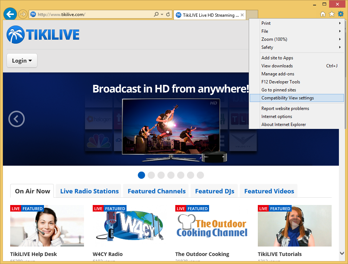Screen dimensions: 348x264
Task: Click the HD television hero image
Action: click(x=171, y=127)
